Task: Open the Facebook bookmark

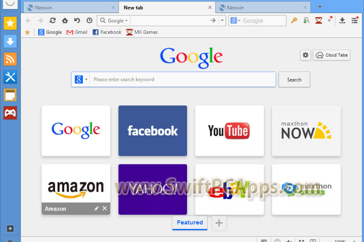Action: (107, 32)
